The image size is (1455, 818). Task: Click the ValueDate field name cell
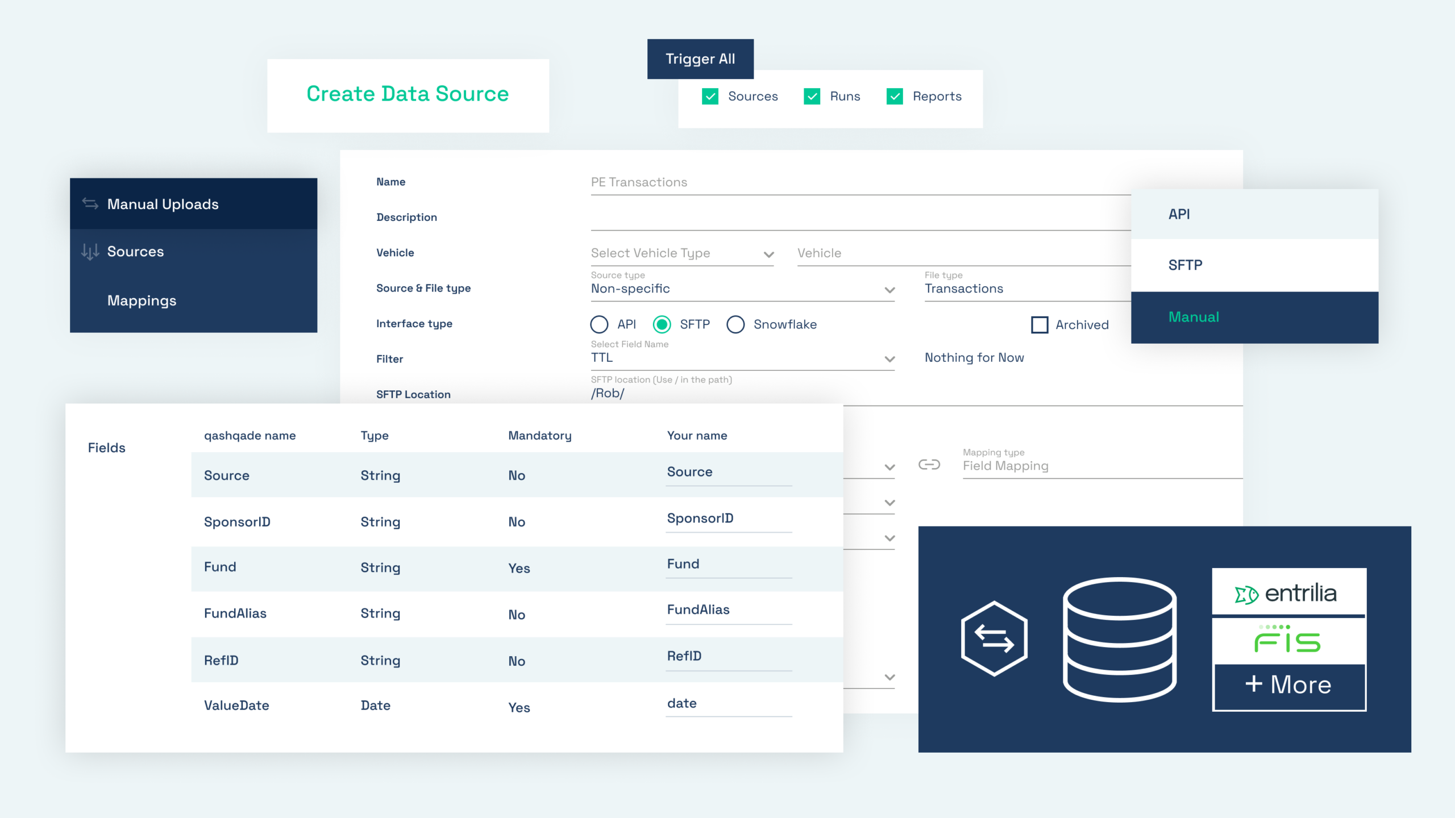(236, 706)
